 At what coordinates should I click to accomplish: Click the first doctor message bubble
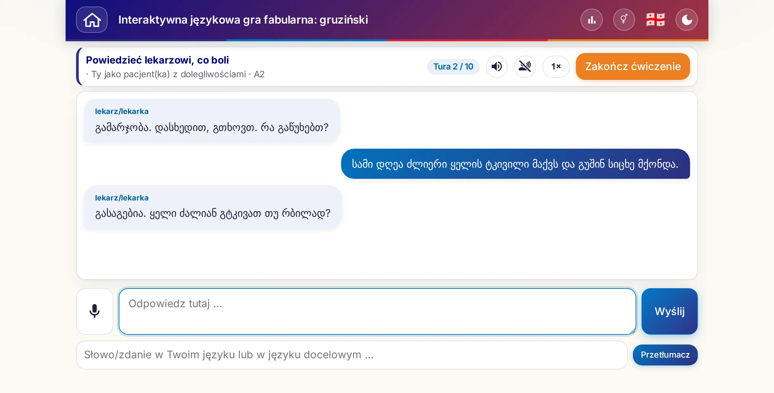coord(212,121)
